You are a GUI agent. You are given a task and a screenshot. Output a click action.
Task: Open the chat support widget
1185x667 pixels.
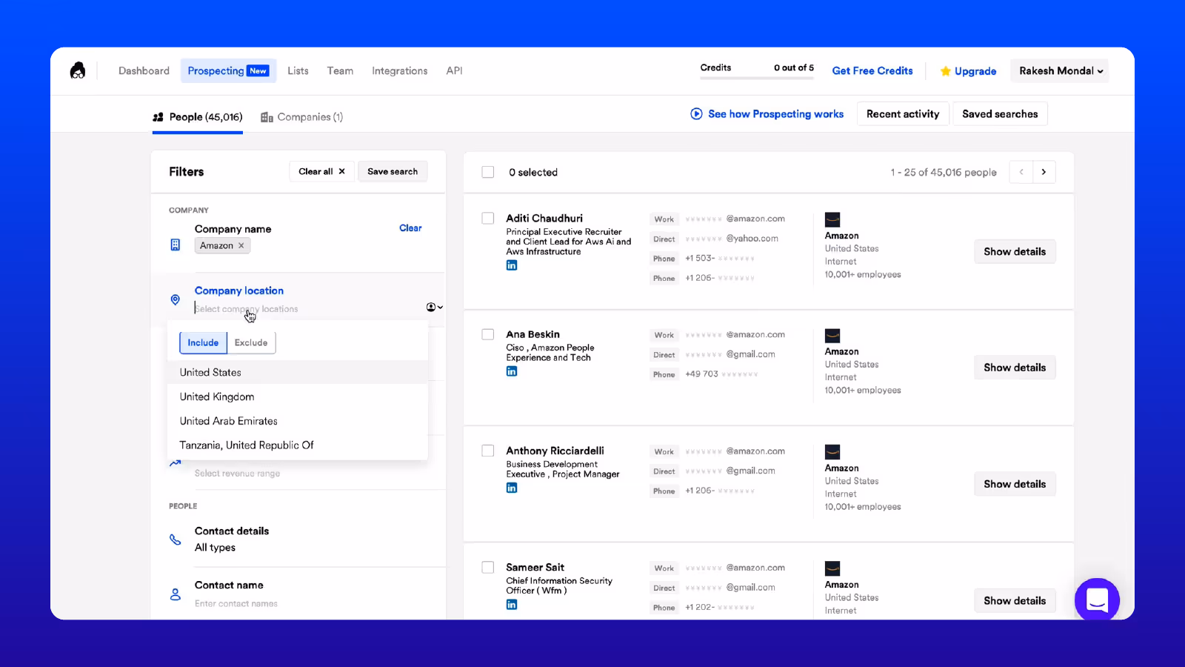click(x=1097, y=600)
